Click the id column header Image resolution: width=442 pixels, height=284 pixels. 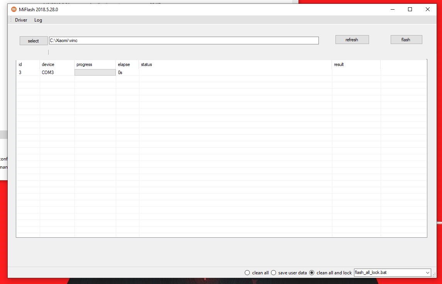pyautogui.click(x=28, y=64)
